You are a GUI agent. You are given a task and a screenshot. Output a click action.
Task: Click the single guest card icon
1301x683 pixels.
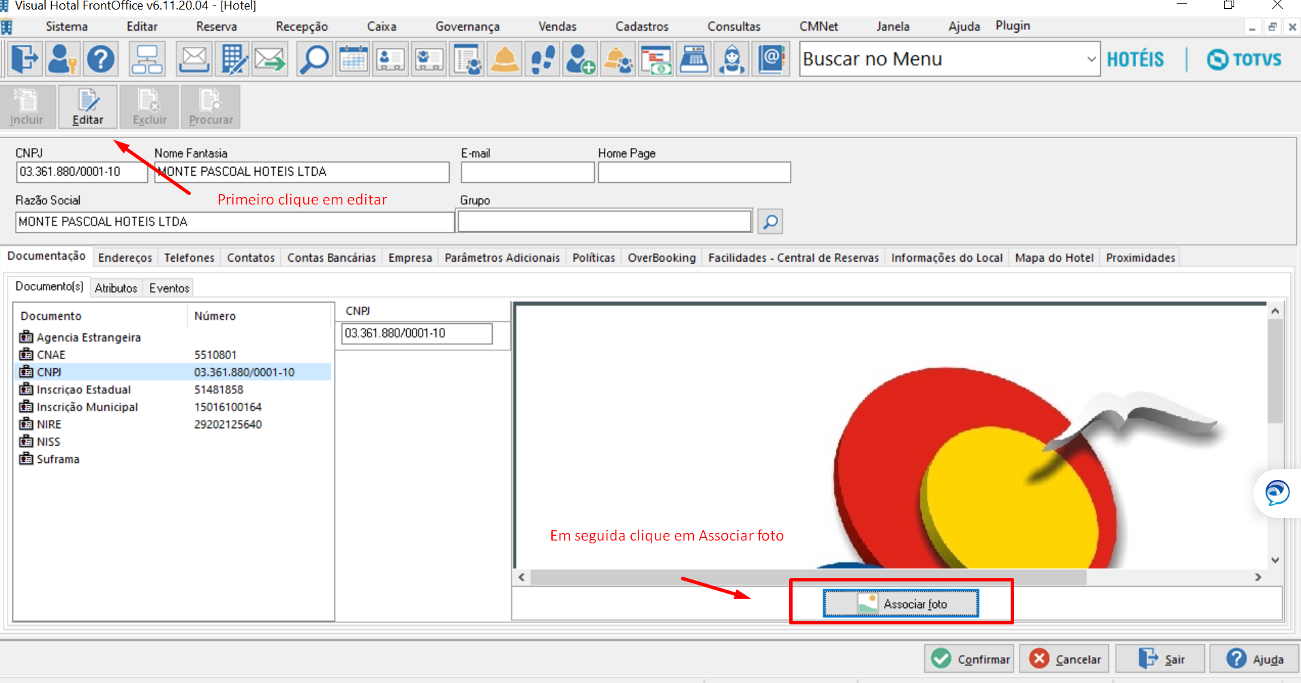[391, 59]
